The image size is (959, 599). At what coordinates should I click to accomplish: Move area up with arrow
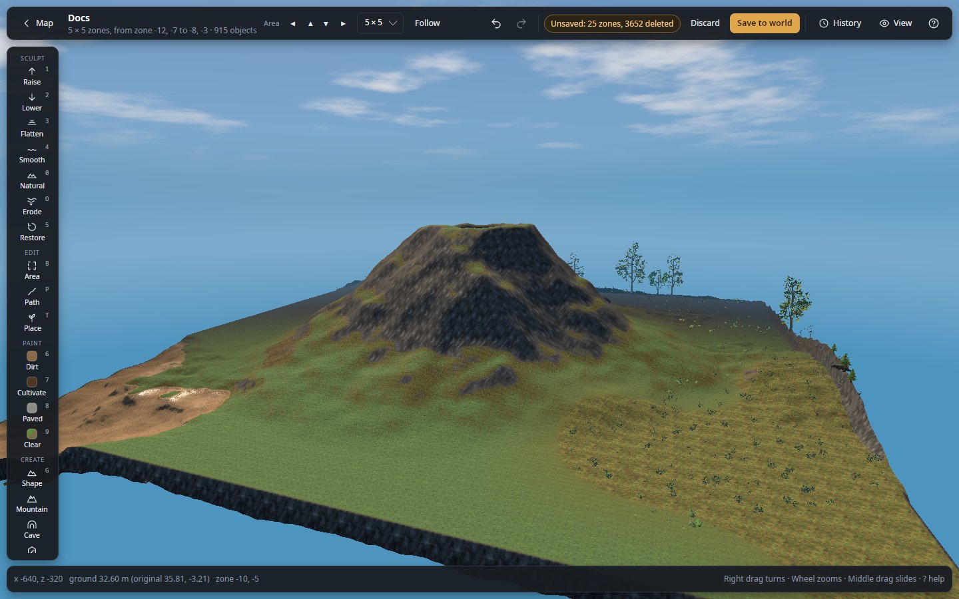(x=310, y=23)
